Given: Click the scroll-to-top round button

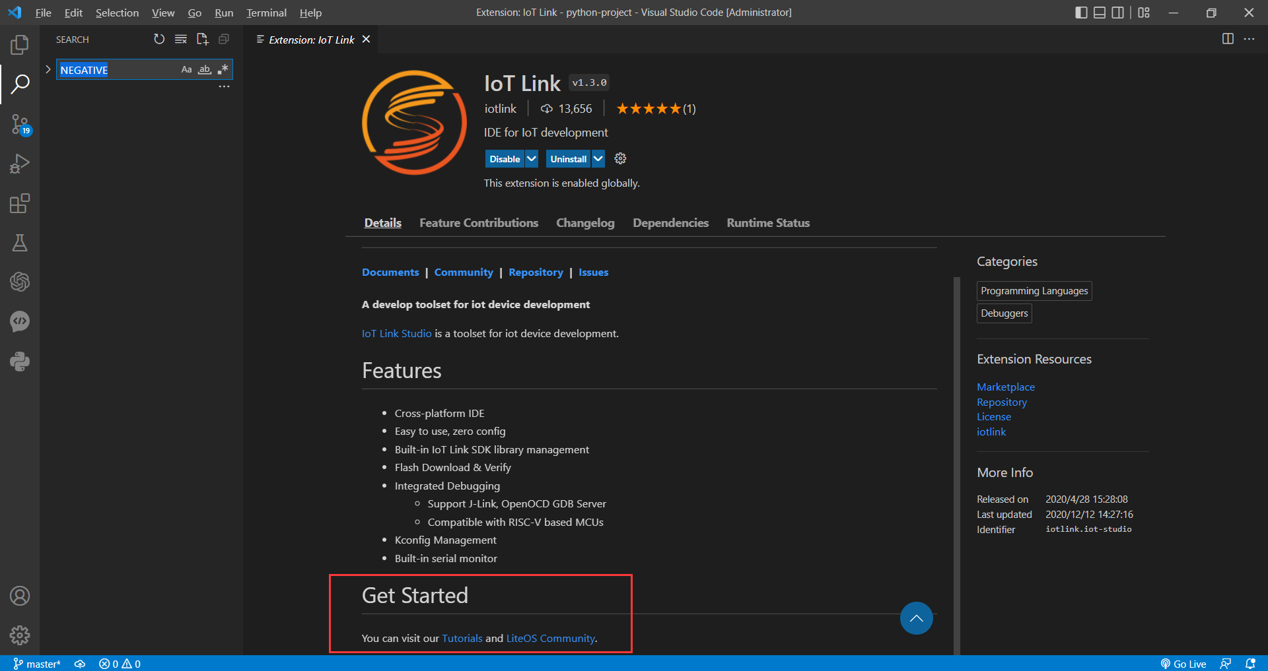Looking at the screenshot, I should [x=917, y=618].
